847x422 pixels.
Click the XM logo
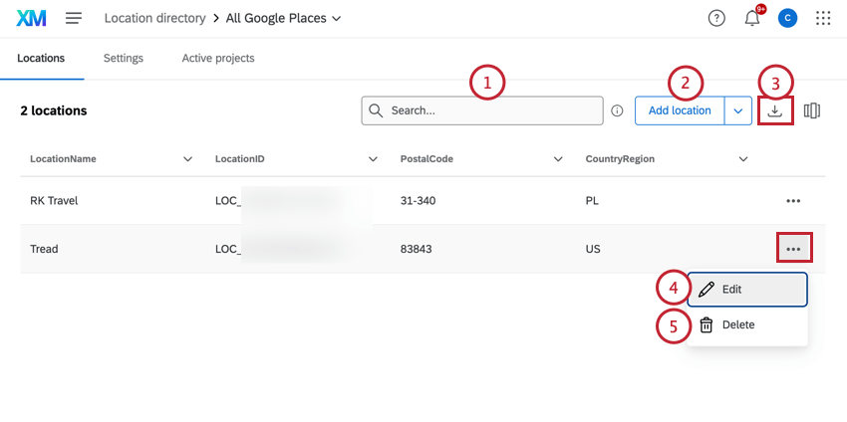(32, 18)
